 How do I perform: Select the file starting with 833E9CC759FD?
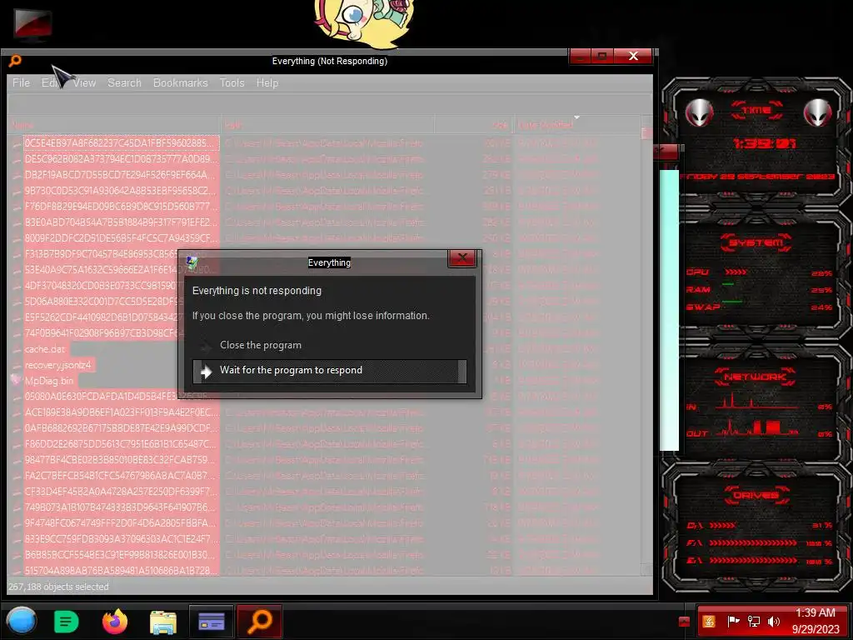[121, 539]
